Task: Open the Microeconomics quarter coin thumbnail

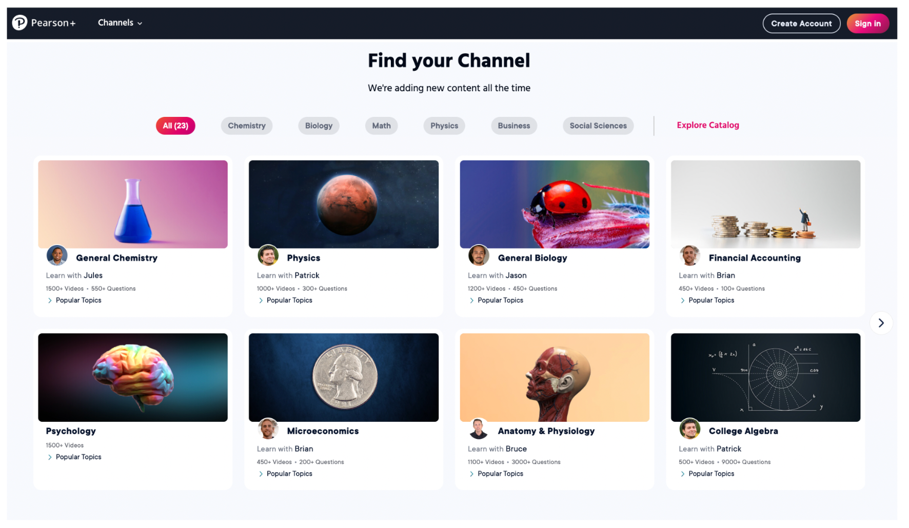Action: 344,378
